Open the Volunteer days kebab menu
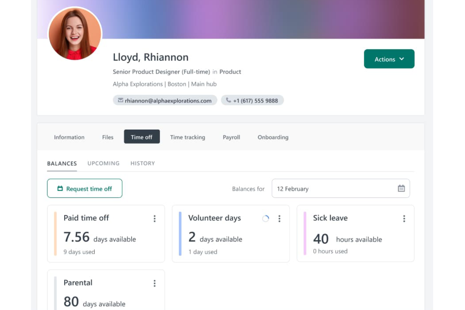 [279, 219]
